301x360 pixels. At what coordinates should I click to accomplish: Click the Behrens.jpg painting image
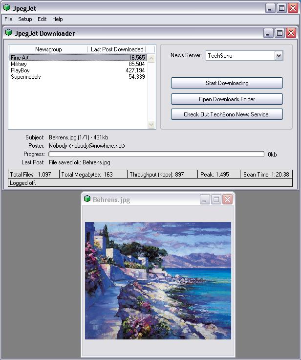tap(158, 281)
